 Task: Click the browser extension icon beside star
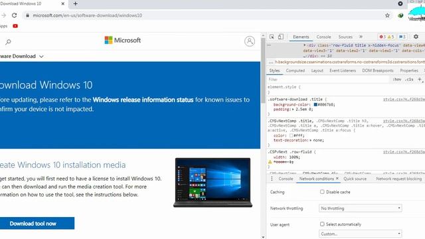(x=400, y=15)
